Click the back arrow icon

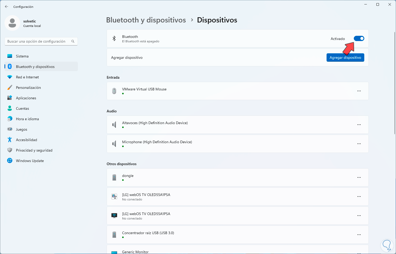click(x=7, y=7)
